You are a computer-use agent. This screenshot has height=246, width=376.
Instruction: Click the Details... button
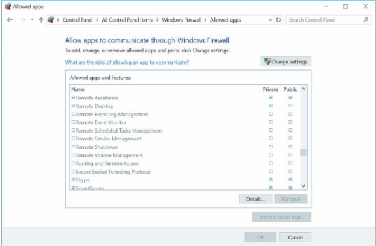(x=255, y=199)
